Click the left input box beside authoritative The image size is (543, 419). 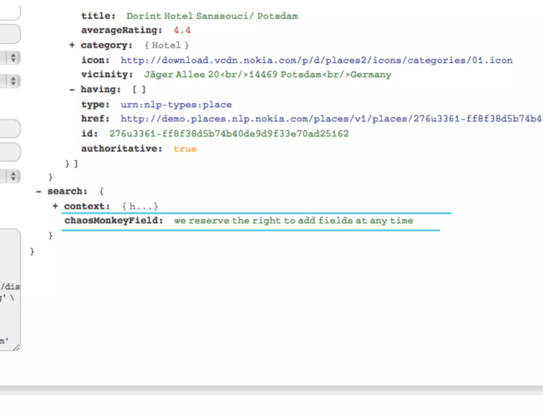(x=9, y=152)
